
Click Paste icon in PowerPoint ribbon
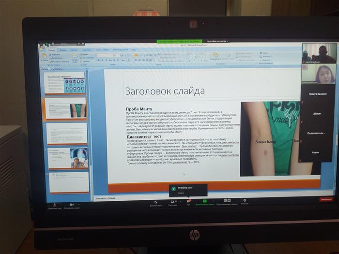pyautogui.click(x=44, y=57)
